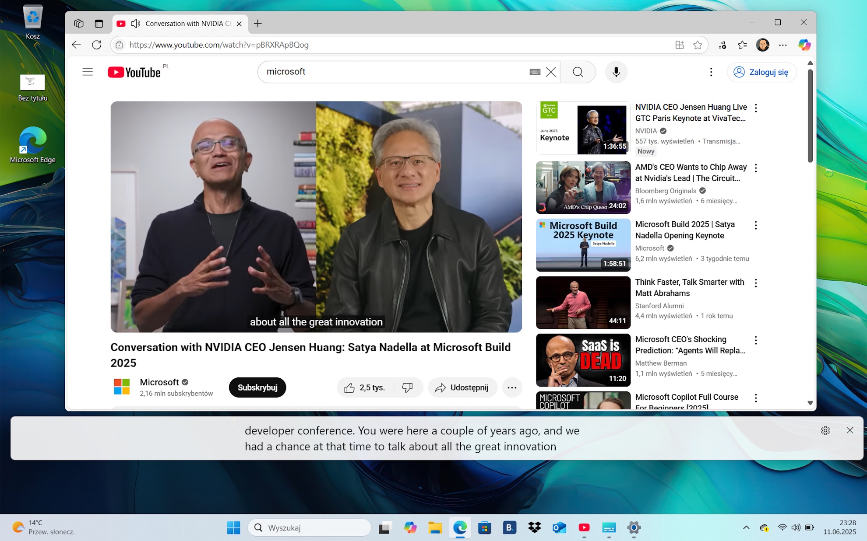Viewport: 867px width, 541px height.
Task: Show hidden system tray icons
Action: coord(746,528)
